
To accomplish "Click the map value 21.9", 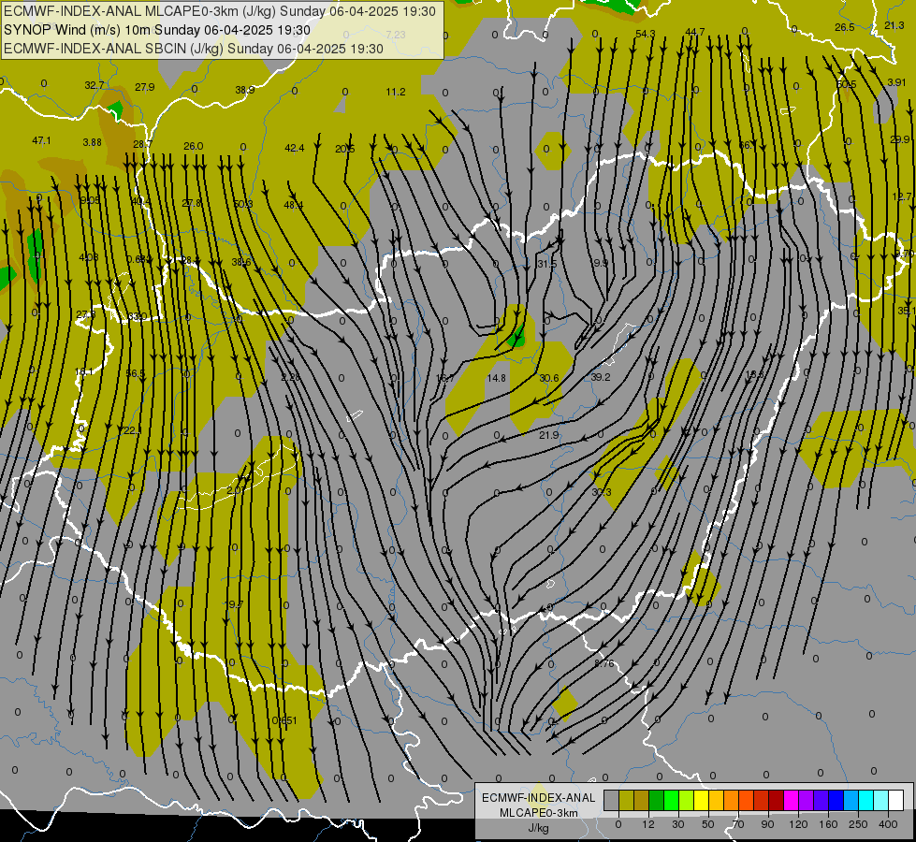I will point(549,435).
